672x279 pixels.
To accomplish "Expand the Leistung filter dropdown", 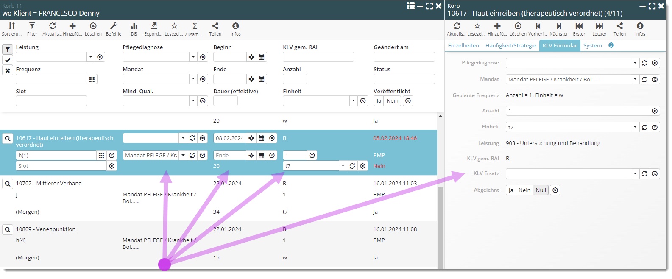I will (91, 57).
